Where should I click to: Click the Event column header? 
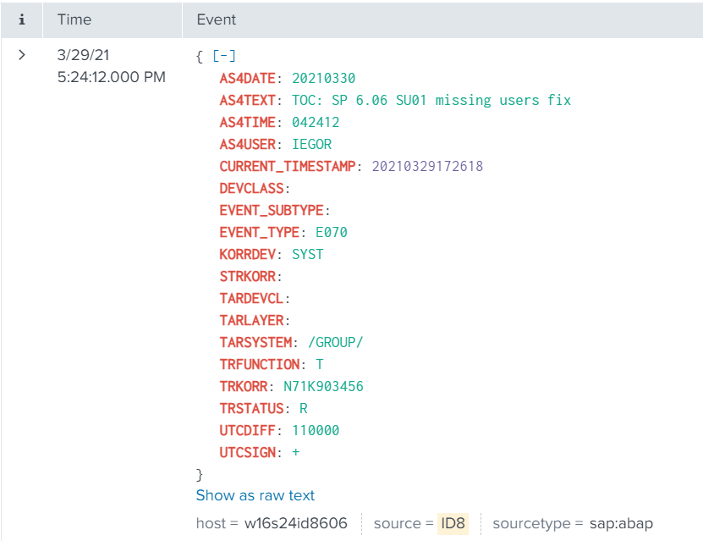pos(217,19)
